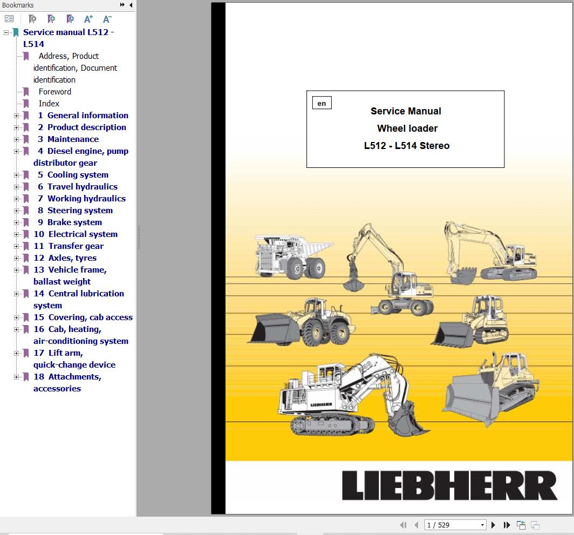The image size is (574, 535).
Task: Open the page number dropdown
Action: tap(482, 525)
